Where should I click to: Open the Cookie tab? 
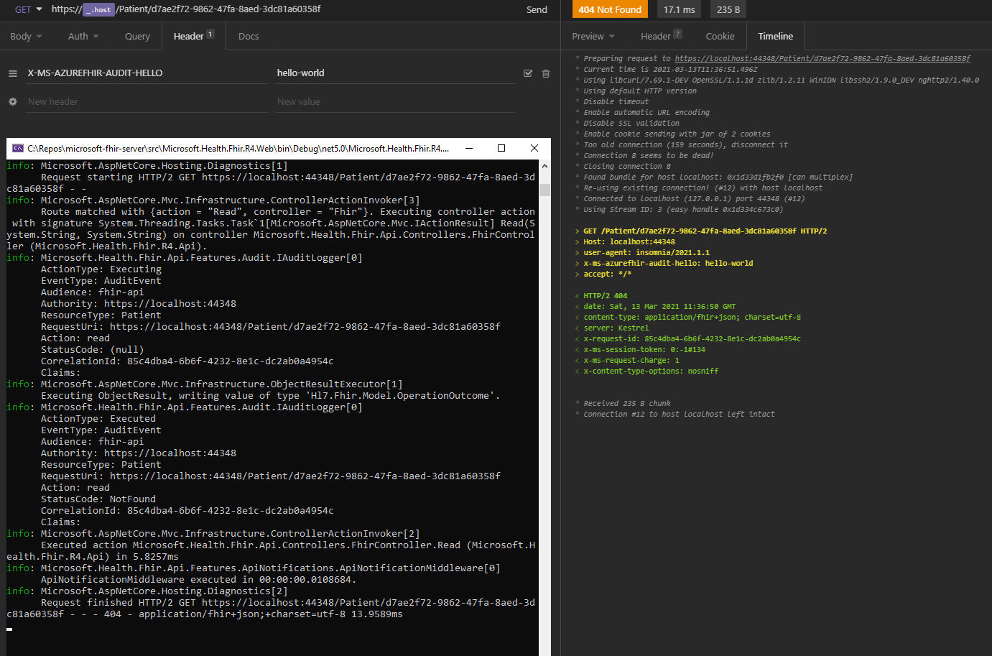point(720,36)
